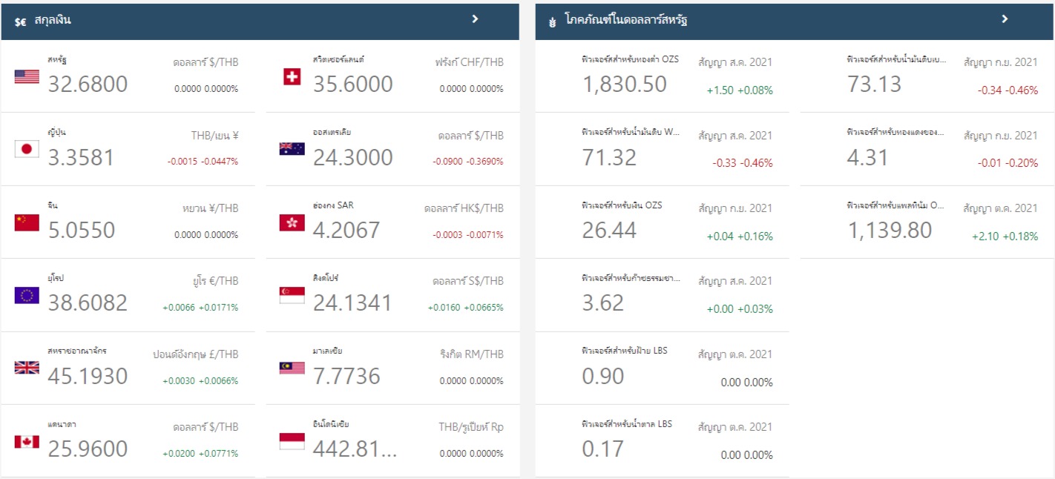Screen dimensions: 1055x479
Task: Click the United States flag icon
Action: coord(27,76)
